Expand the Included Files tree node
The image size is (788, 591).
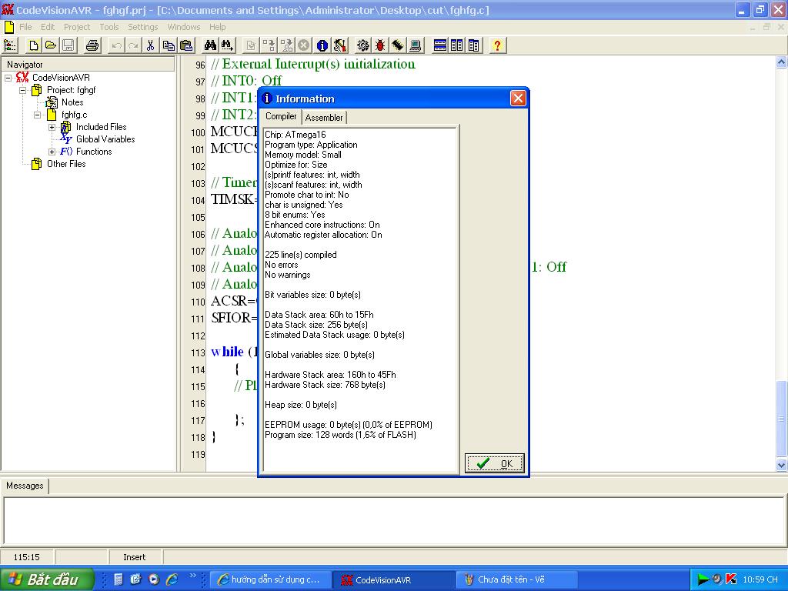tap(52, 127)
